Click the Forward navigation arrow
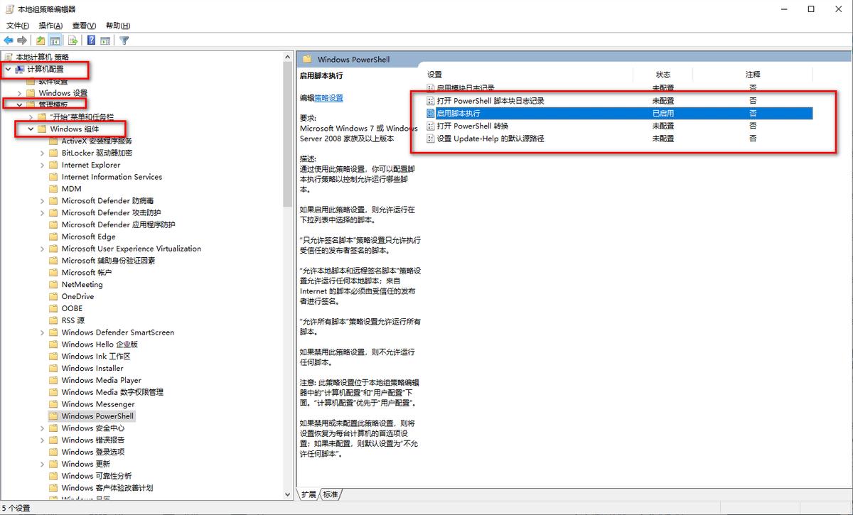This screenshot has height=515, width=853. click(x=21, y=40)
